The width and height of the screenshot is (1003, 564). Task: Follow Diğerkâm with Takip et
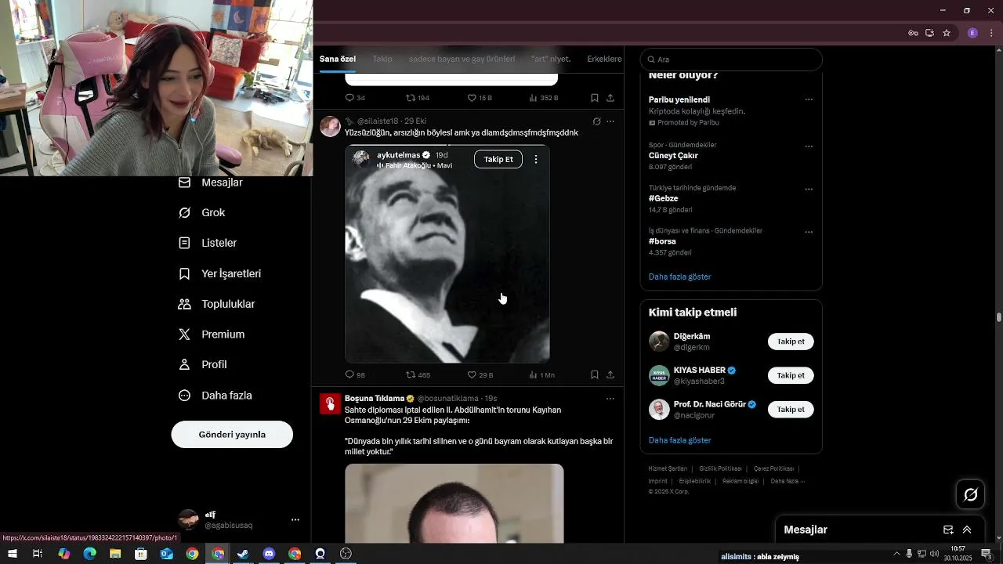click(x=791, y=342)
